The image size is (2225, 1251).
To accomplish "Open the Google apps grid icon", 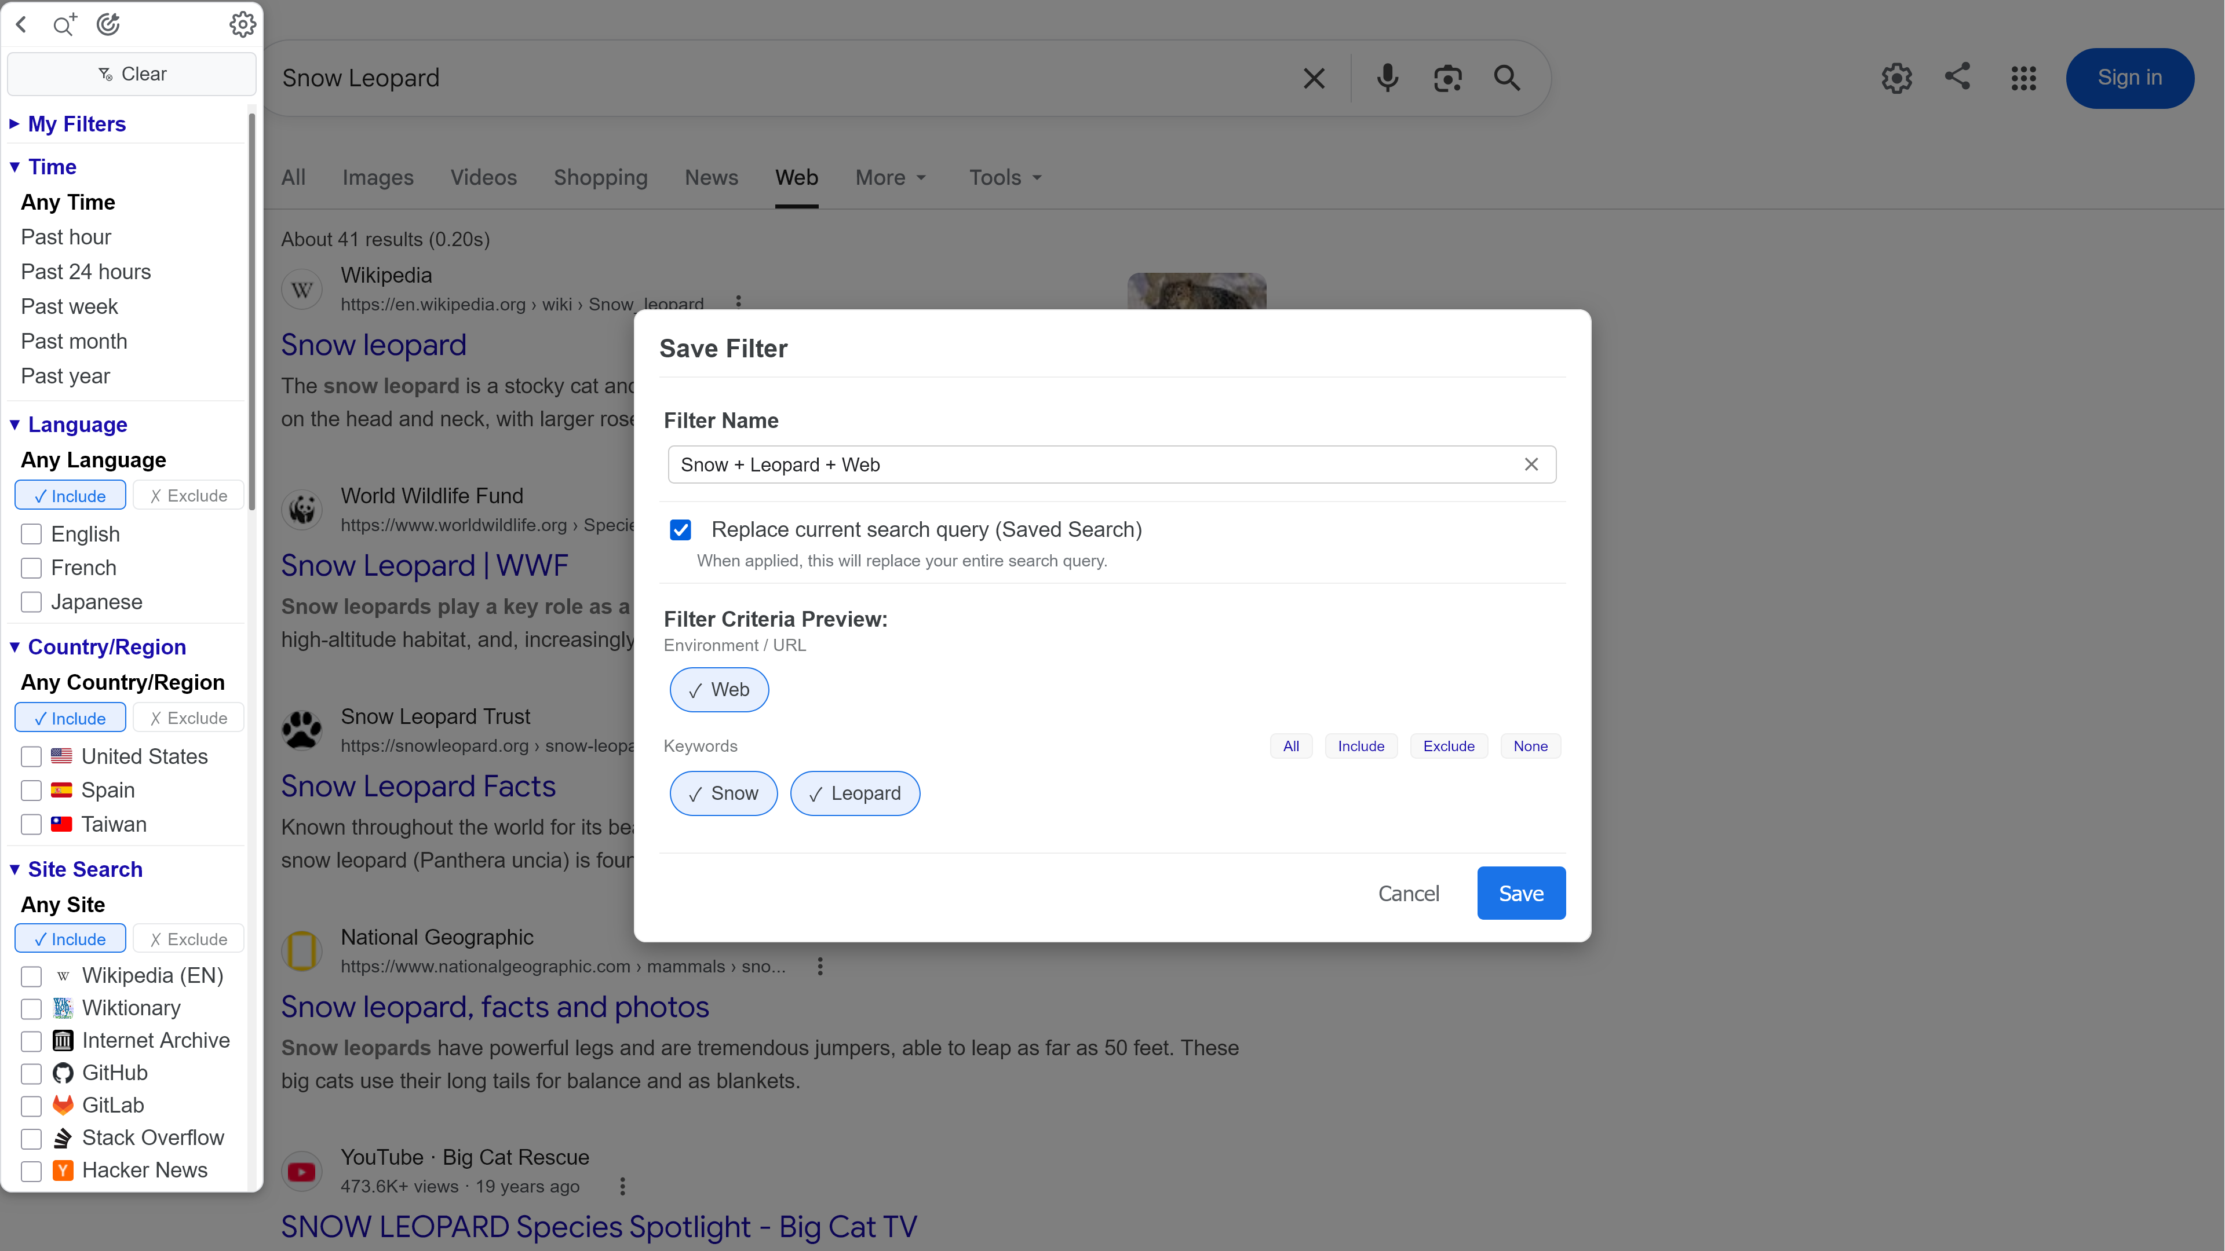I will coord(2024,79).
